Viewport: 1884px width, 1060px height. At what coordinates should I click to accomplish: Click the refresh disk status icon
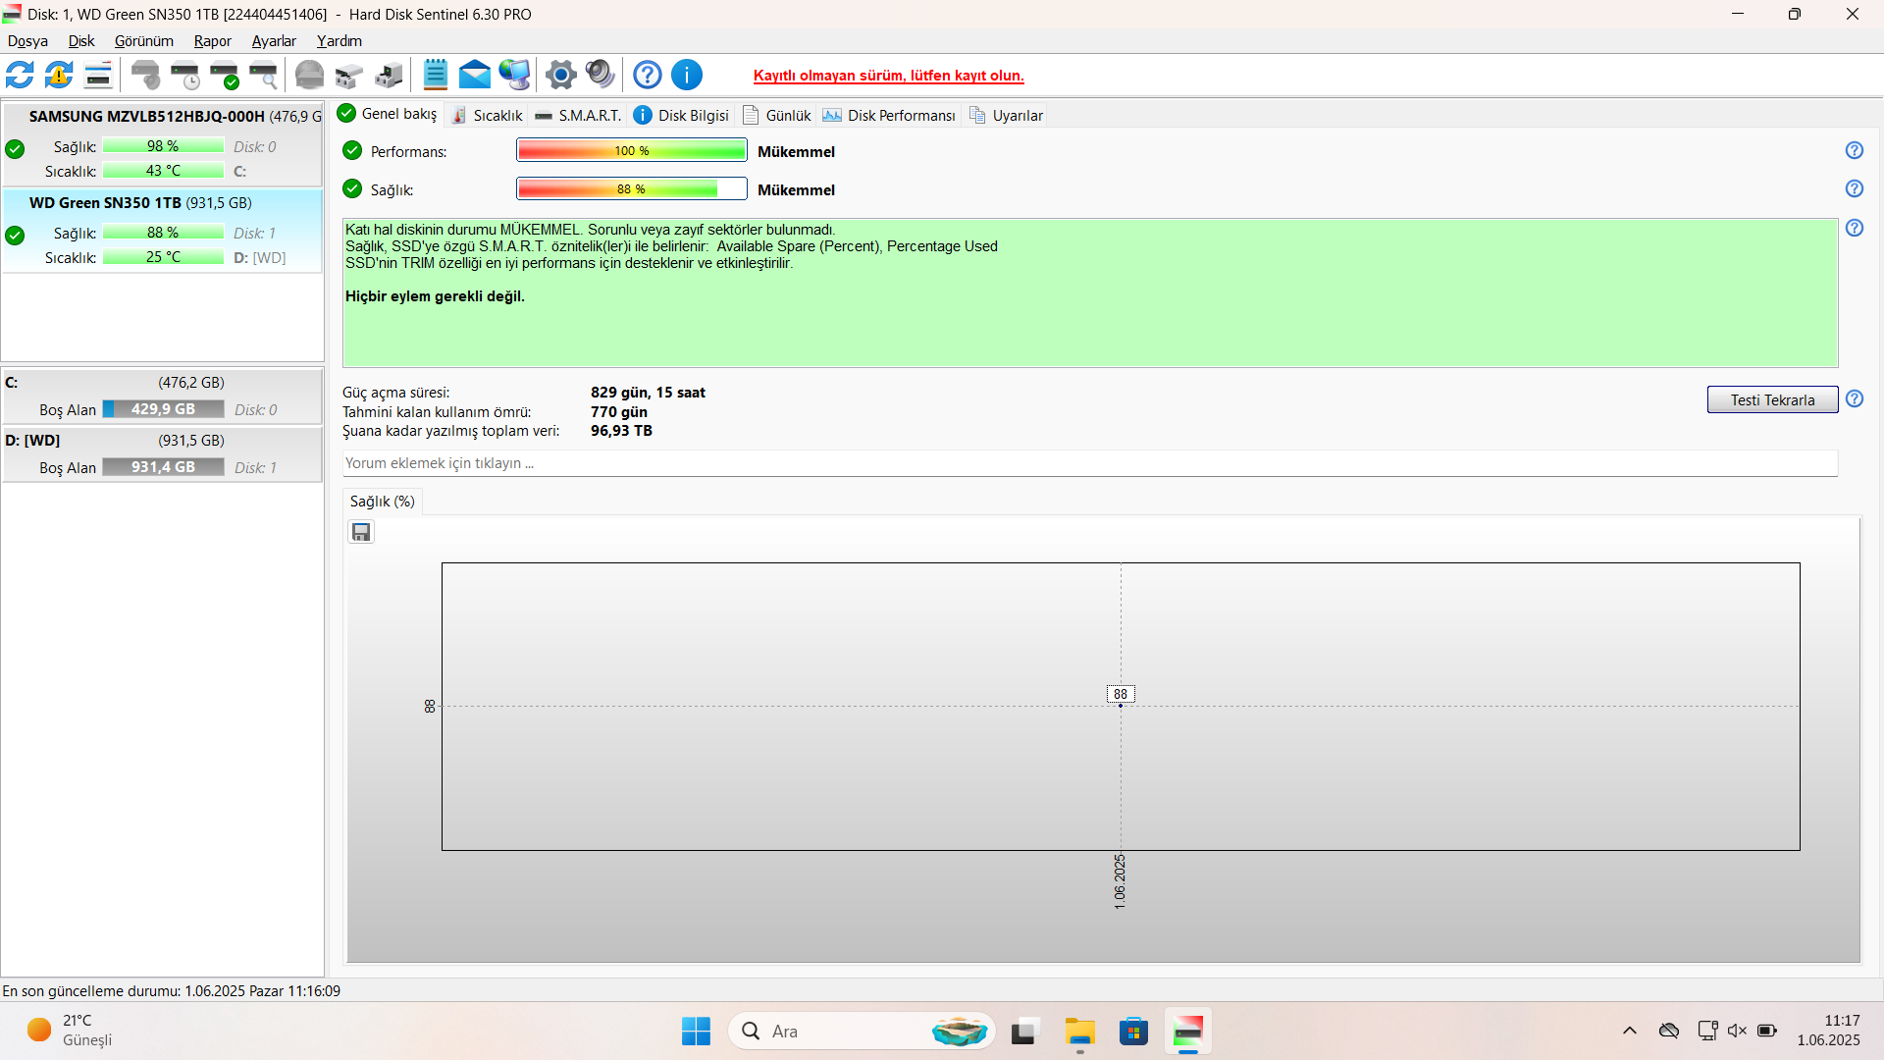point(20,75)
